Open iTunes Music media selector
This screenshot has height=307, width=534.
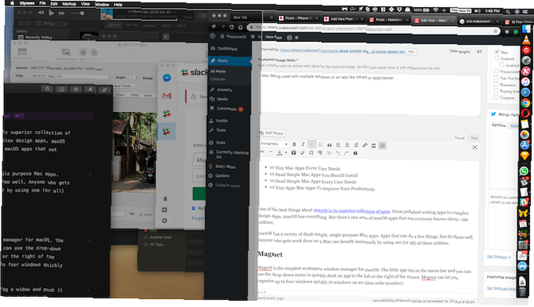tap(51, 23)
